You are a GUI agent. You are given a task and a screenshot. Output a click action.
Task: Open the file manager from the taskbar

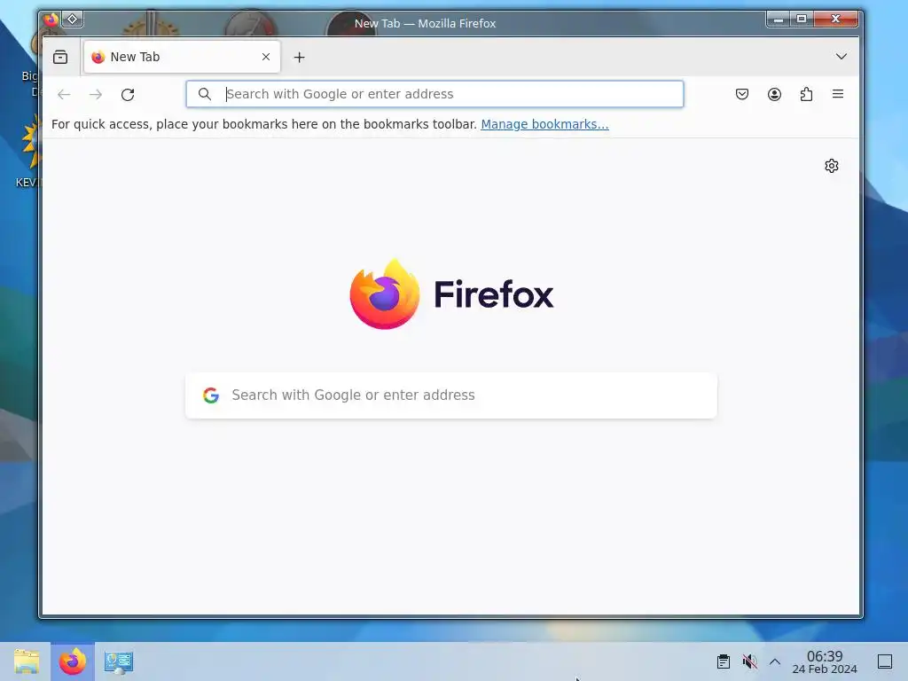27,661
